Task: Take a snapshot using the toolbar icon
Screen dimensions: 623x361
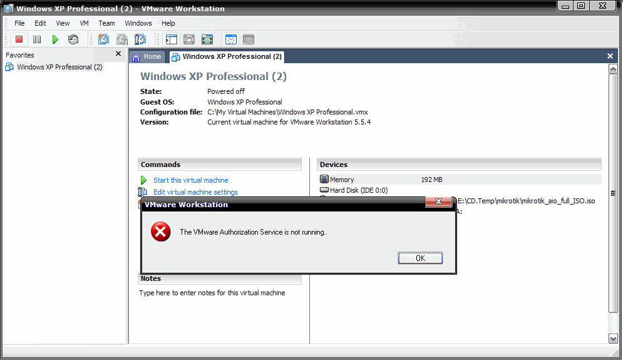Action: 104,39
